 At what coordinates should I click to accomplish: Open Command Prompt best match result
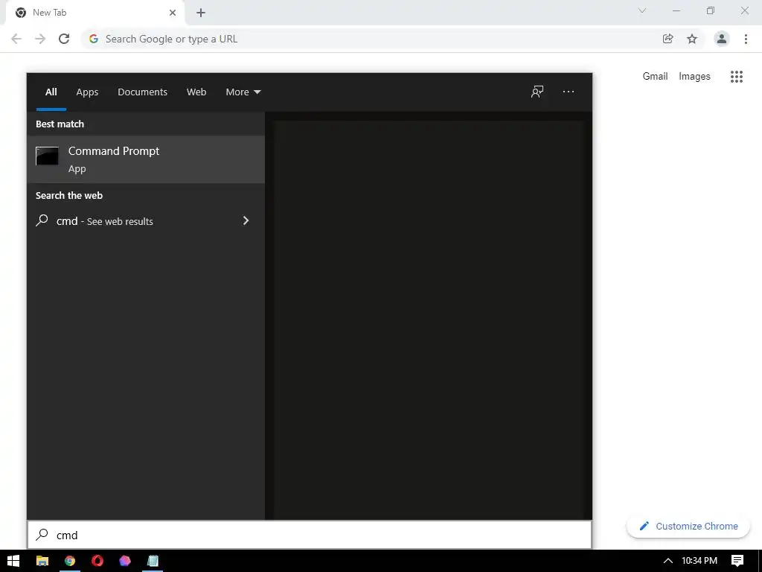point(146,159)
